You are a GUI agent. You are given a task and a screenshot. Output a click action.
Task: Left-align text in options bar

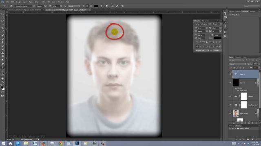84,6
